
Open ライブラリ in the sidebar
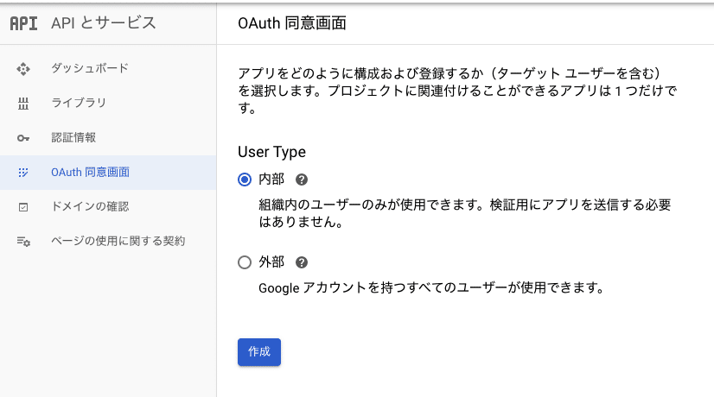[79, 103]
